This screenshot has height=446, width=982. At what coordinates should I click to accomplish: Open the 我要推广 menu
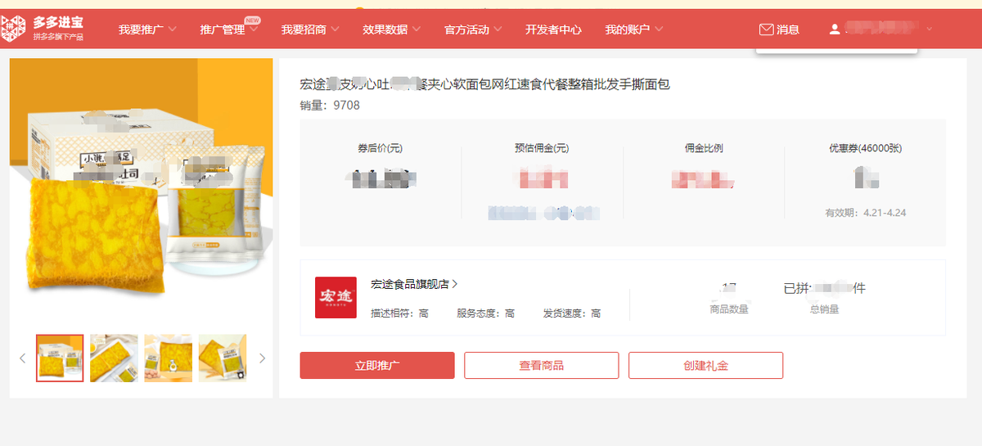(147, 29)
